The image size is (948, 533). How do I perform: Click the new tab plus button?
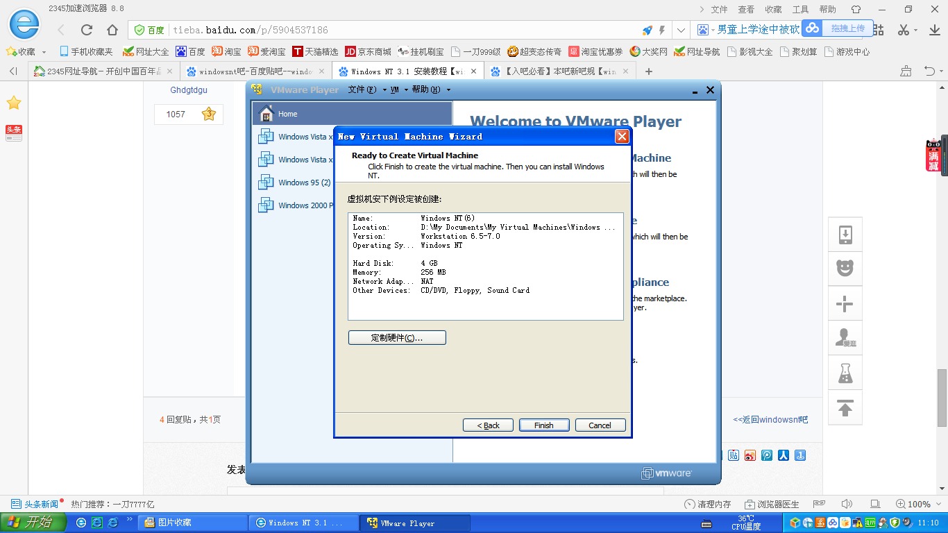[649, 71]
